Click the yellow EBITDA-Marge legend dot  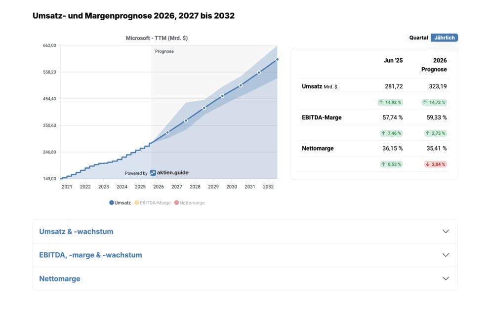137,203
